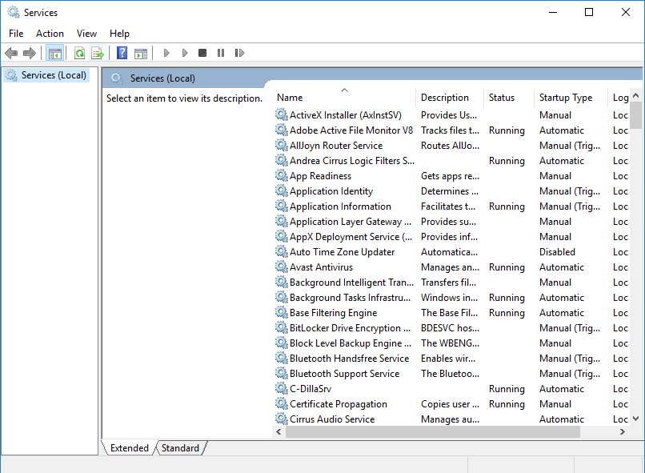
Task: Click the gear icon beside Bluetooth Support Service
Action: (282, 374)
